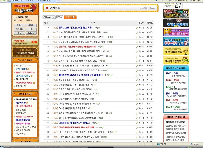This screenshot has height=148, width=203.
Task: Click the green pencil mark after article 456's comment count
Action: [116, 132]
